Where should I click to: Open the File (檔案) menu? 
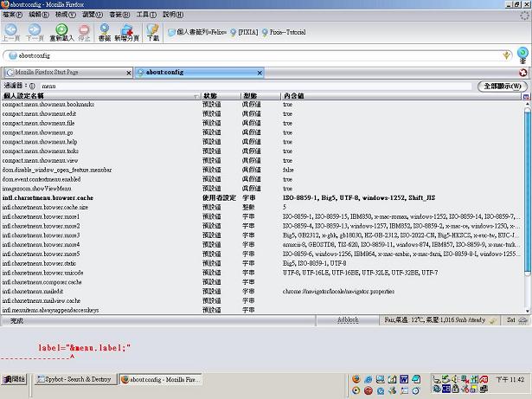pos(12,15)
